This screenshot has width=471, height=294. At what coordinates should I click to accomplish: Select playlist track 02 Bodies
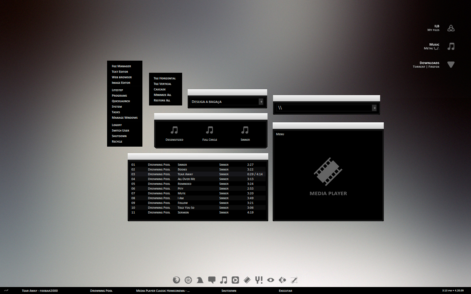point(198,169)
